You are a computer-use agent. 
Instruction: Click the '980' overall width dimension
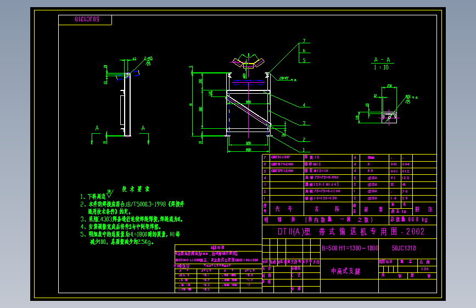click(x=248, y=150)
